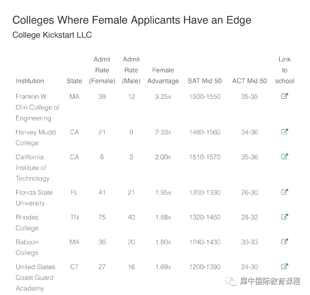The image size is (310, 295).
Task: Click the WeChat watermark logo icon
Action: coord(231,281)
